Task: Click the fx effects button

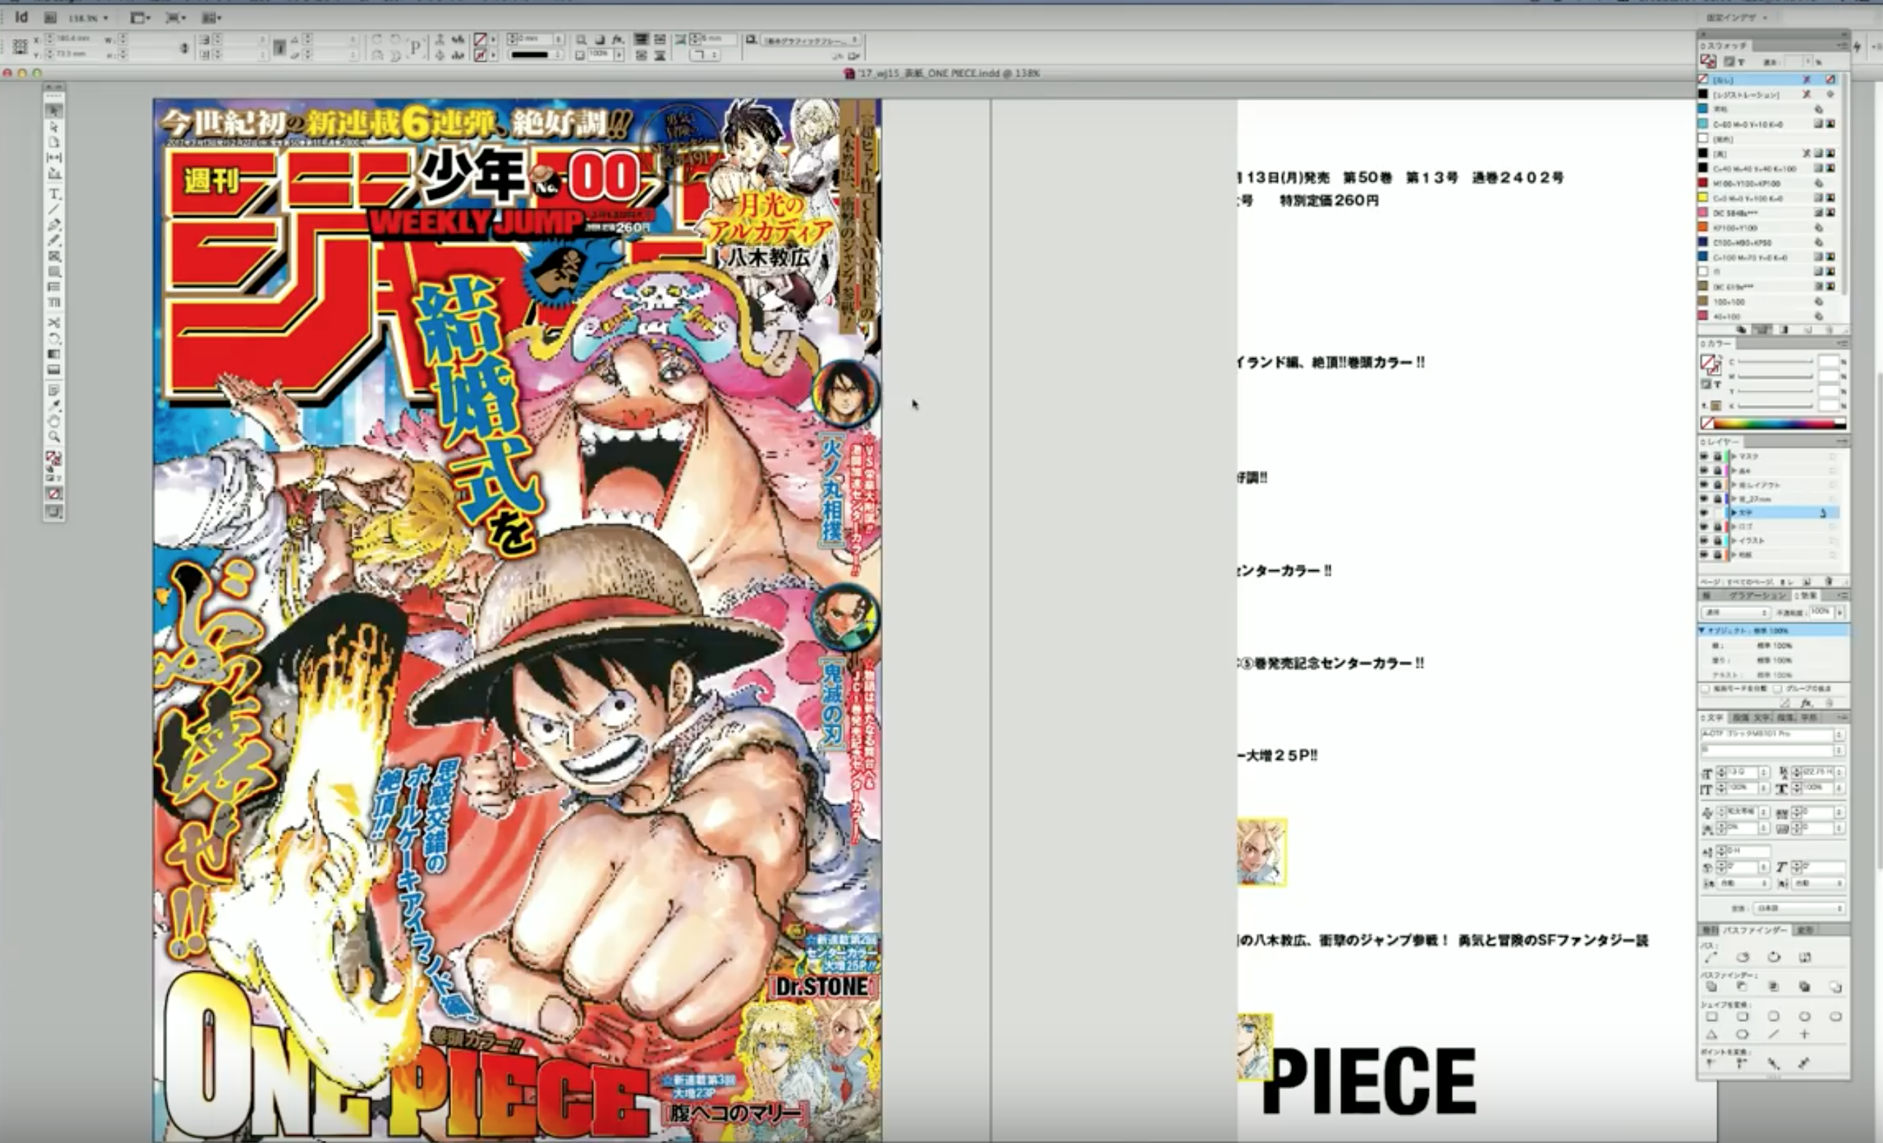Action: tap(1806, 703)
